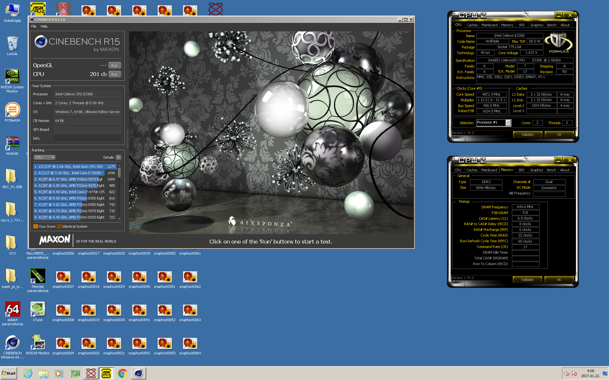Open the Számítógép desktop icon
This screenshot has width=609, height=380.
tap(12, 13)
